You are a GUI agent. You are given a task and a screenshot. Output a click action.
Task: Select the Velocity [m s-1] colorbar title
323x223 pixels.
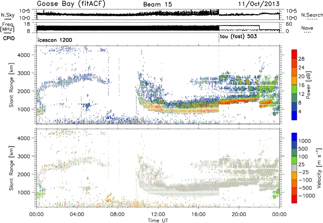(x=319, y=168)
